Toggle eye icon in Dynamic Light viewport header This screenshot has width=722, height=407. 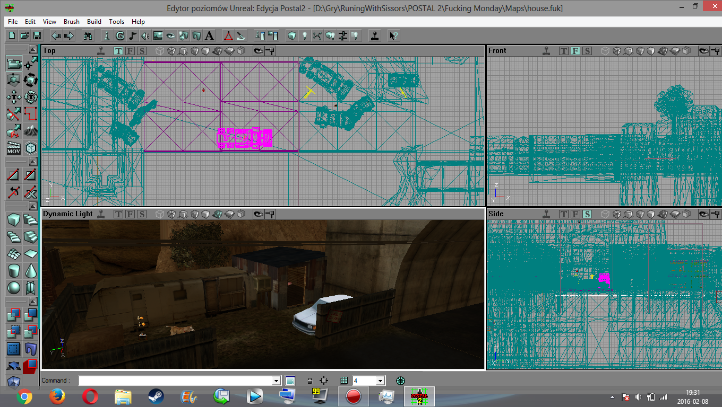258,214
